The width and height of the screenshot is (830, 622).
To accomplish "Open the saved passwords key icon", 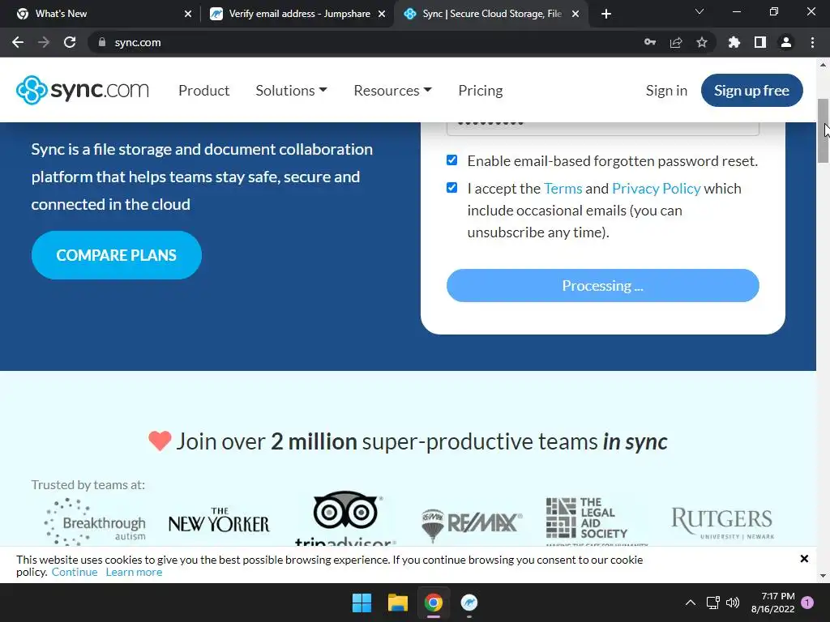I will tap(650, 42).
